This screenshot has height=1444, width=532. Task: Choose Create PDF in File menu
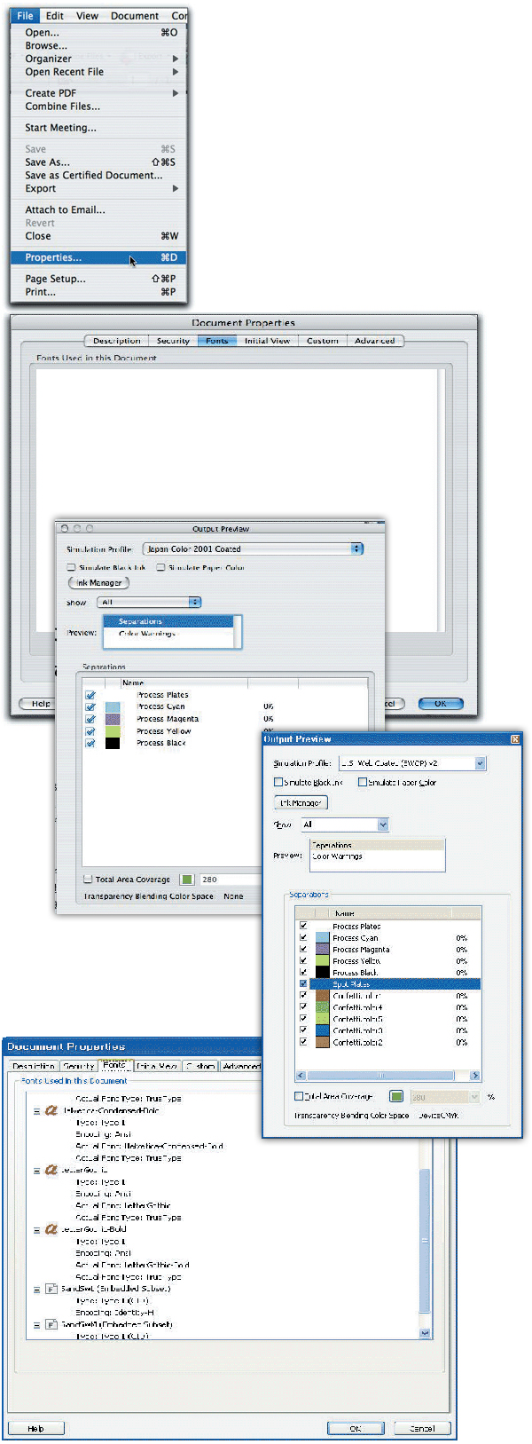tap(99, 93)
